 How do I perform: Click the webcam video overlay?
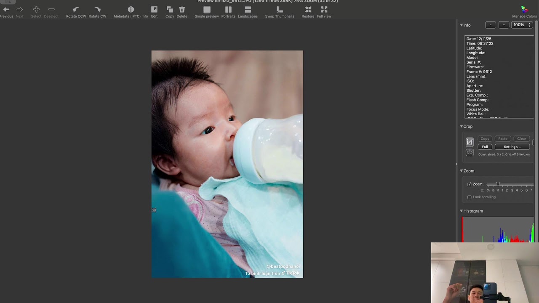click(x=485, y=273)
